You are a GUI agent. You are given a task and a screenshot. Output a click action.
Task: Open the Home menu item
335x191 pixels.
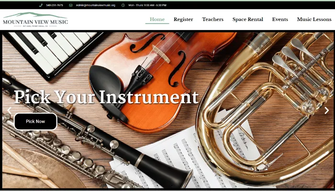click(x=157, y=20)
